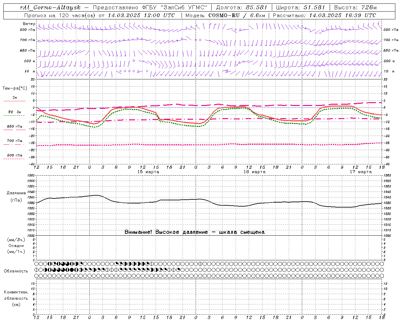
Task: Click the 15 марта date label
Action: (148, 172)
